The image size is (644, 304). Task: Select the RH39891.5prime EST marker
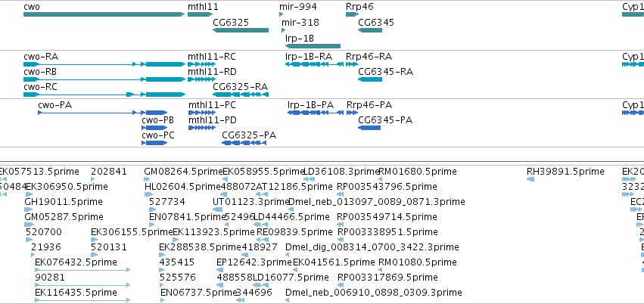(530, 179)
